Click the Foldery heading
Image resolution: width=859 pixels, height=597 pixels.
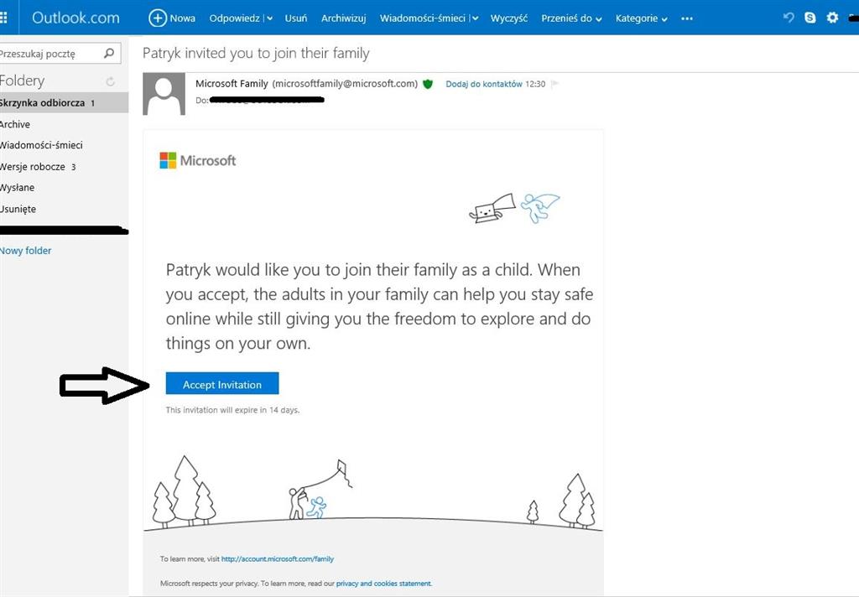(22, 80)
